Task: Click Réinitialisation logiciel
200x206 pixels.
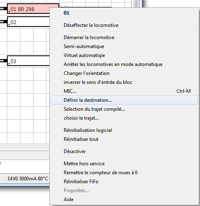Action: (x=124, y=130)
